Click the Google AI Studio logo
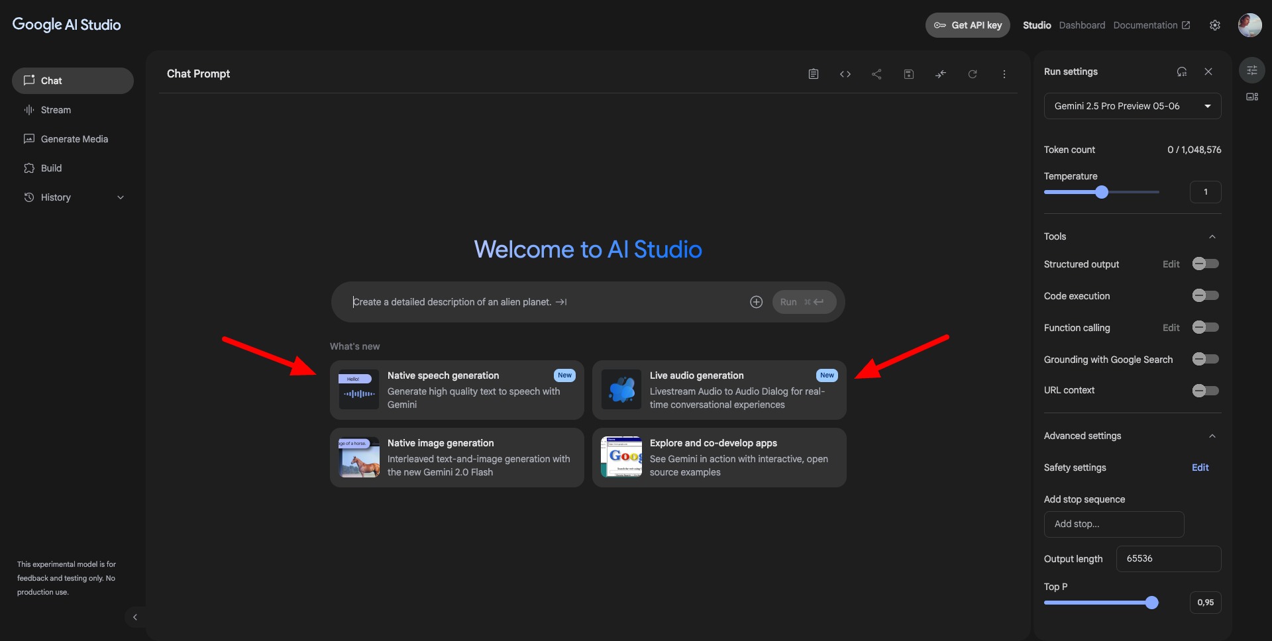Image resolution: width=1272 pixels, height=641 pixels. coord(66,25)
